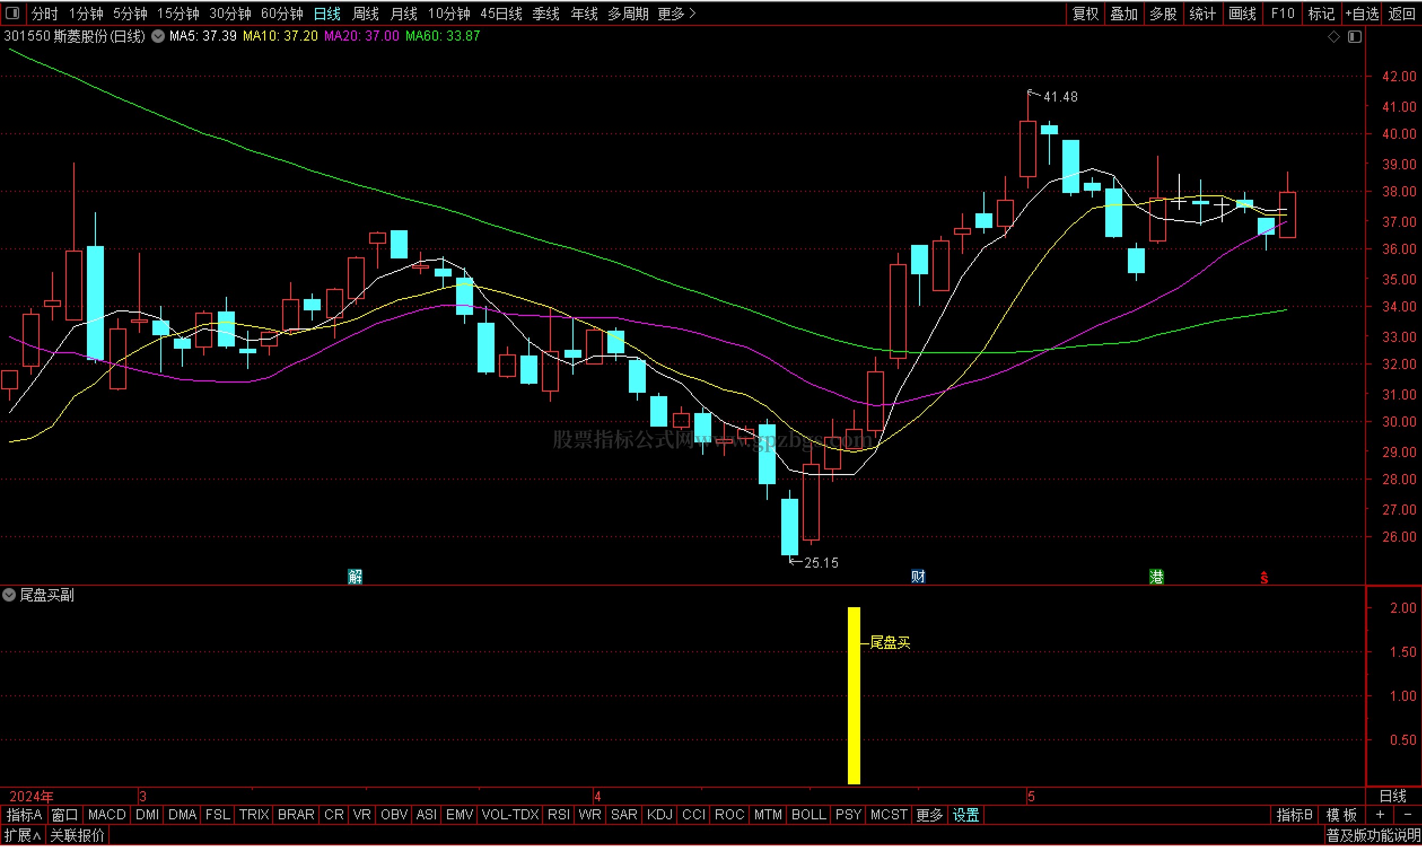Expand 更多 periods at top
The image size is (1422, 847).
pyautogui.click(x=676, y=13)
